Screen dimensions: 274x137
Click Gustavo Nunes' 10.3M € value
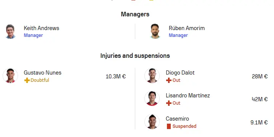(x=115, y=76)
